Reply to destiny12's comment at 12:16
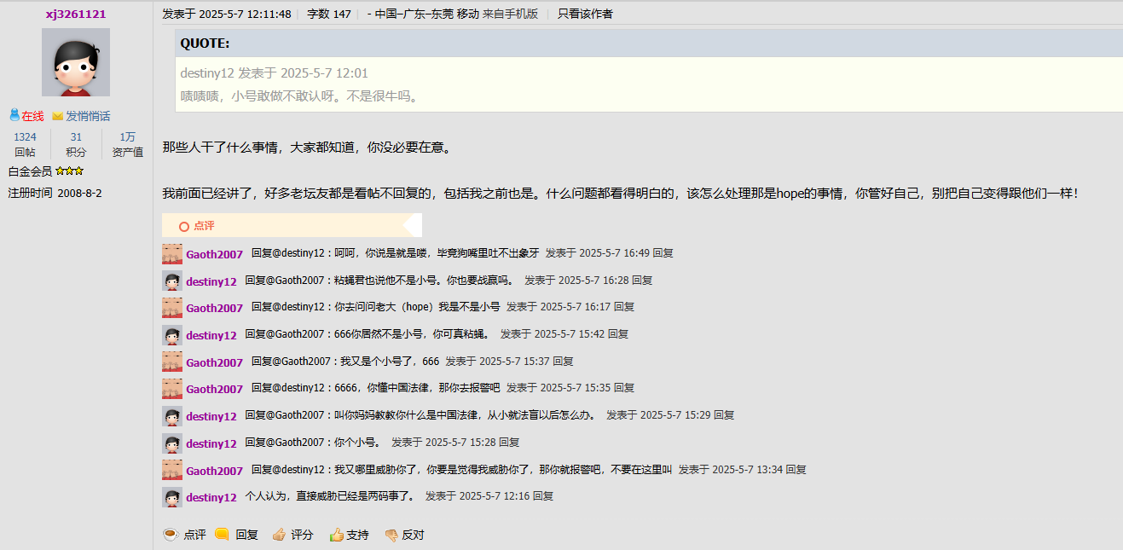The width and height of the screenshot is (1123, 550). [543, 496]
